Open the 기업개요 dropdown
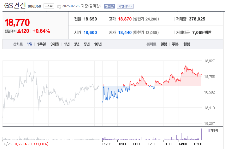 (125, 6)
